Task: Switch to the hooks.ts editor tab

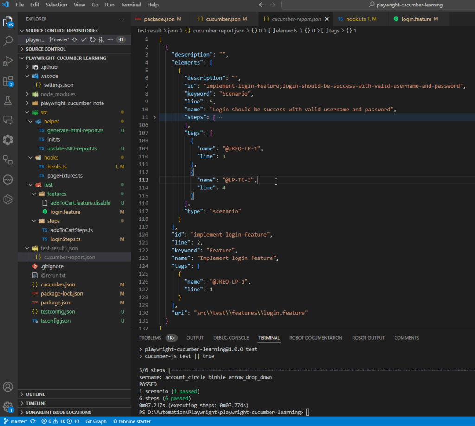Action: point(355,19)
